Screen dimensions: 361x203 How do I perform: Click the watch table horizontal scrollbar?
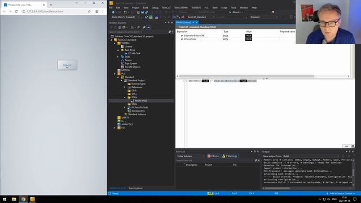[246, 76]
